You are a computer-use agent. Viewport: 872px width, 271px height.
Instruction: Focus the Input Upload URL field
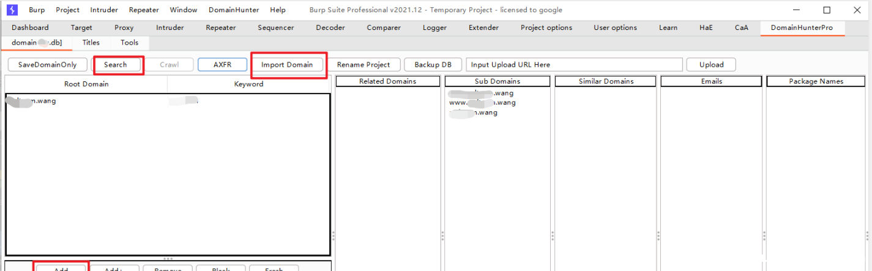[573, 65]
